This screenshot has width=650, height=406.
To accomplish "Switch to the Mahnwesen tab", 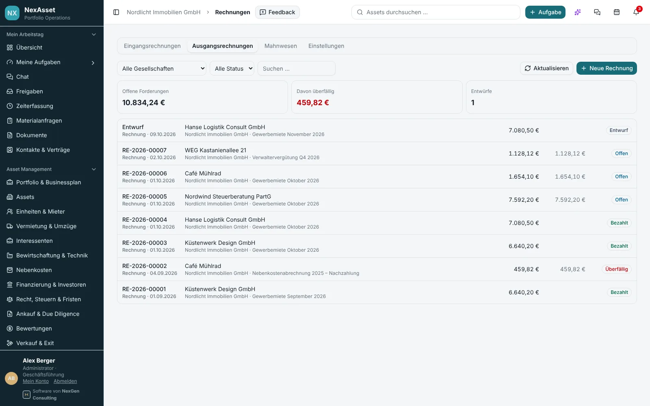I will click(x=281, y=46).
